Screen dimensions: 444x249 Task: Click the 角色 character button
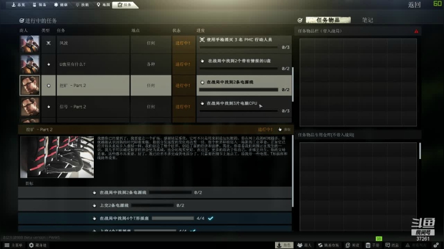click(x=284, y=245)
